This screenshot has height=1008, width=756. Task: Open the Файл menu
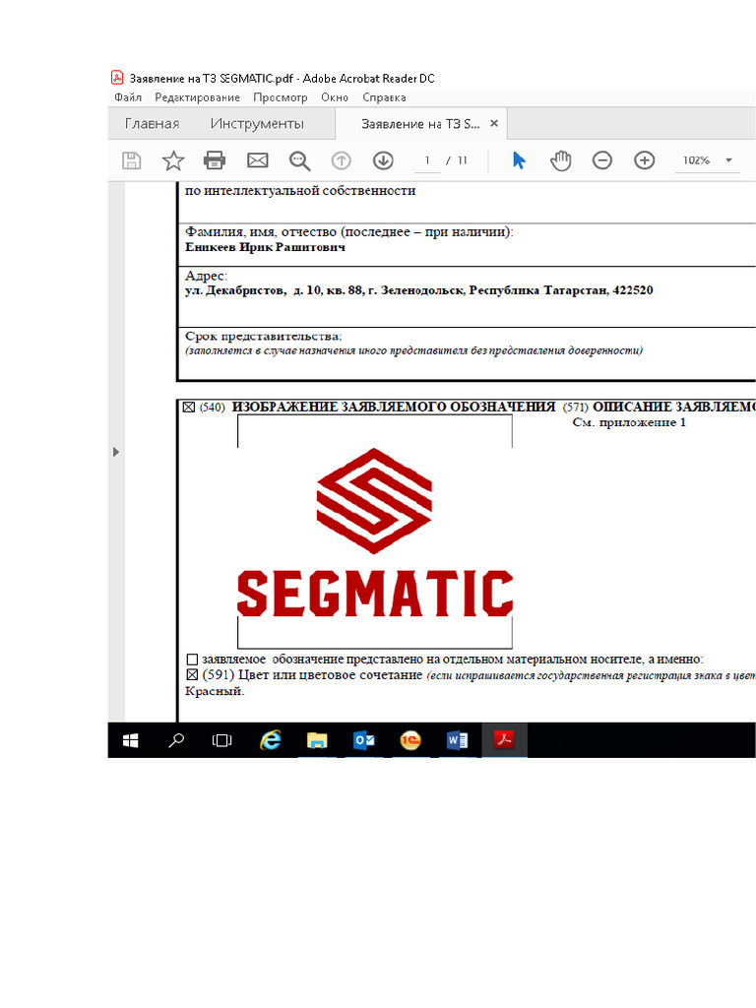tap(128, 97)
